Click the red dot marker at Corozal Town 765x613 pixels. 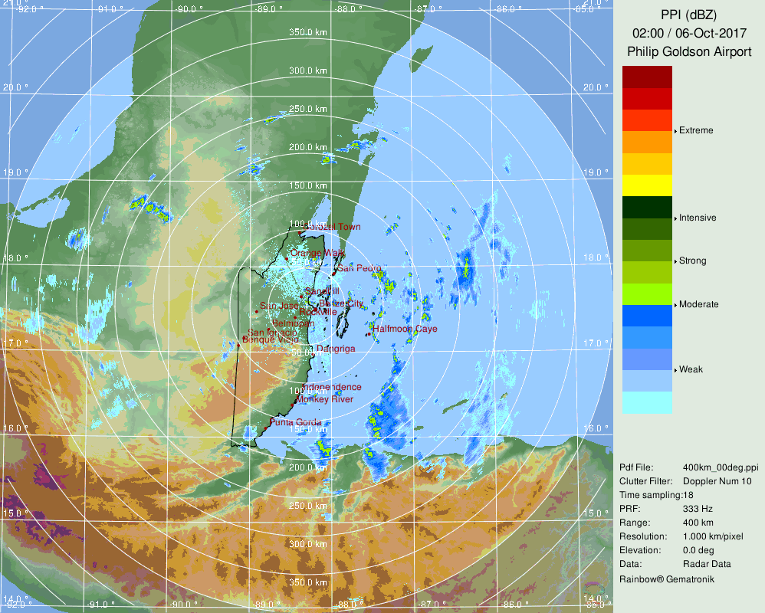300,233
